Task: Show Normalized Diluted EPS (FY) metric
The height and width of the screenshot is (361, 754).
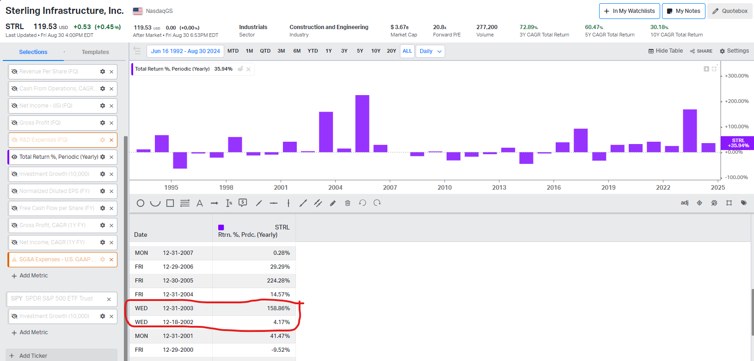Action: pos(14,191)
